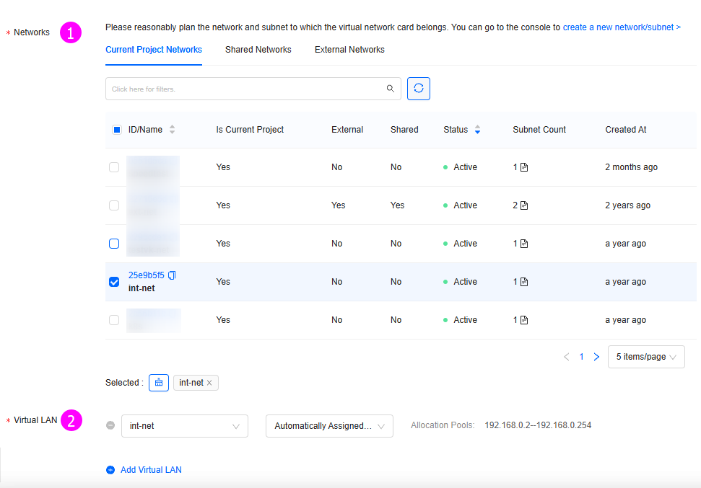Click the int-net name in table

(x=141, y=288)
